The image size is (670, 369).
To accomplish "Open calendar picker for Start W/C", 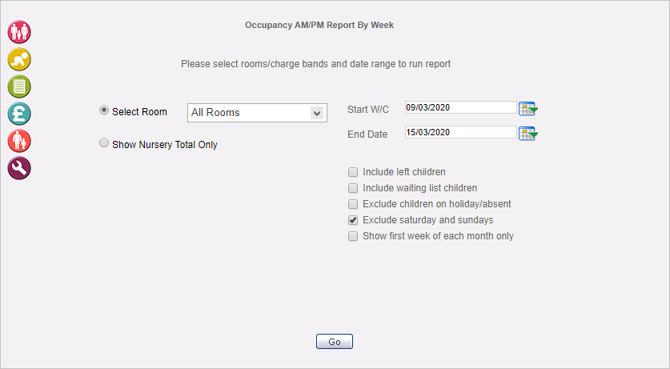I will pyautogui.click(x=528, y=109).
